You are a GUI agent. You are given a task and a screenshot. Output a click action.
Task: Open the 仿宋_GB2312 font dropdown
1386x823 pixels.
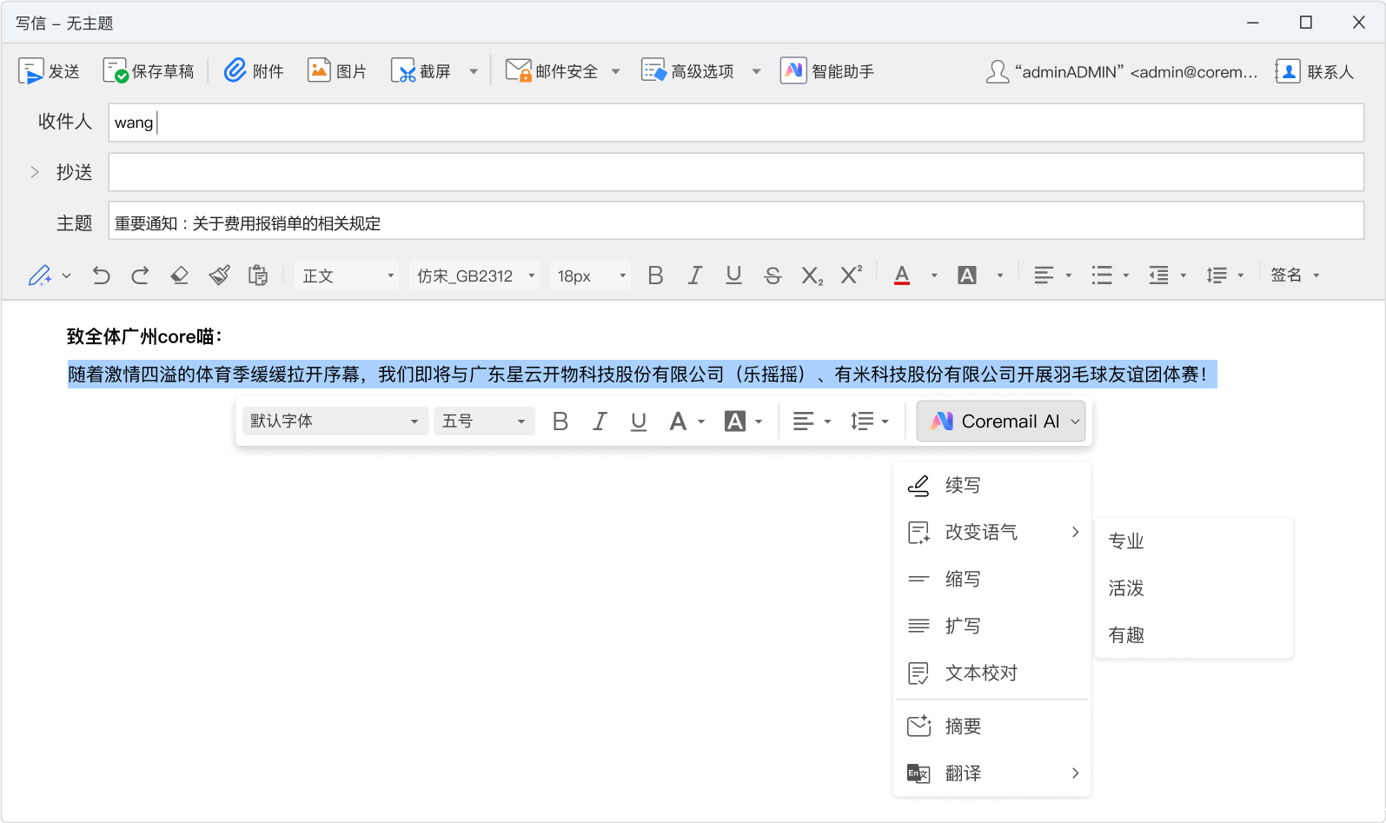click(474, 275)
